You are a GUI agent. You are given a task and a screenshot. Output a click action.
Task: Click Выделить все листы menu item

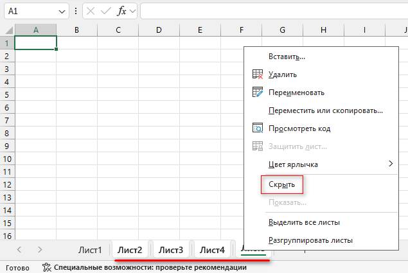click(x=304, y=222)
